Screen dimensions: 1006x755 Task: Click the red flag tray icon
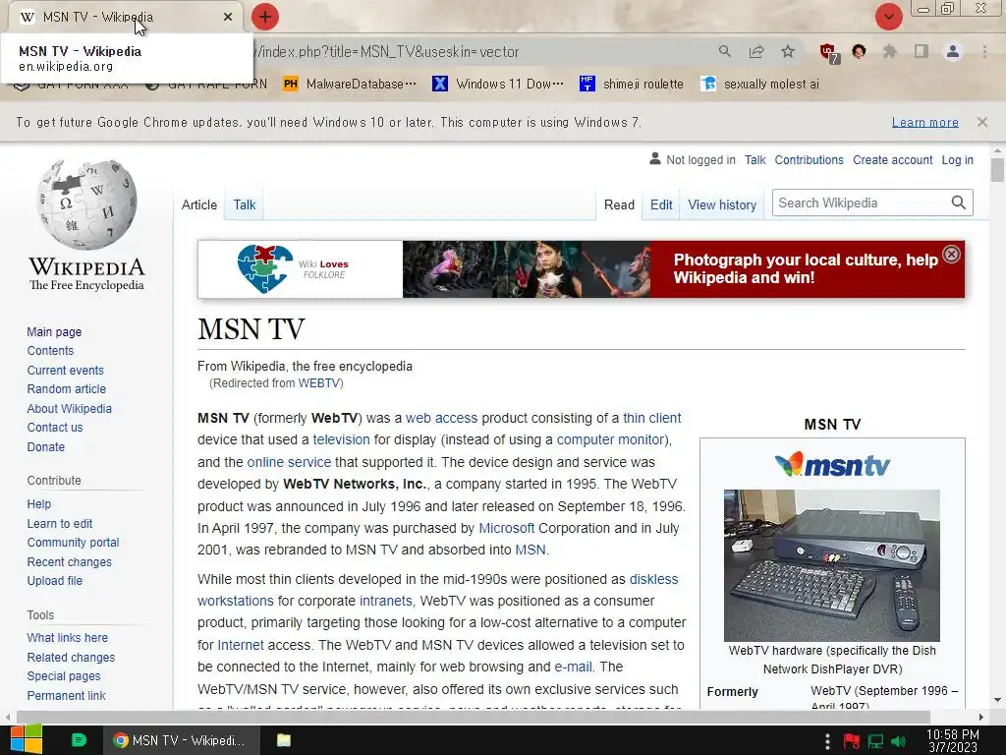point(852,741)
